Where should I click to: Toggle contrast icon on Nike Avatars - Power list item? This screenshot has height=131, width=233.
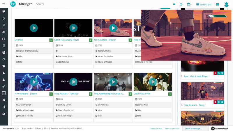coord(219,102)
